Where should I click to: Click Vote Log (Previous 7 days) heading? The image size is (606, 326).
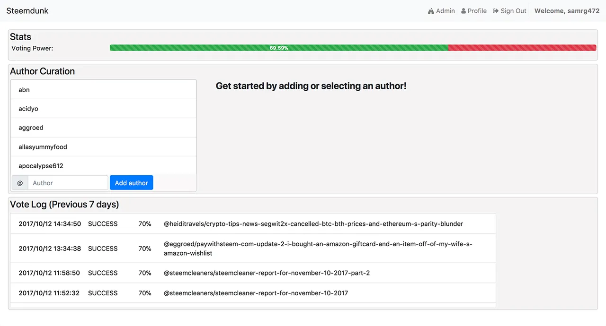pyautogui.click(x=64, y=205)
